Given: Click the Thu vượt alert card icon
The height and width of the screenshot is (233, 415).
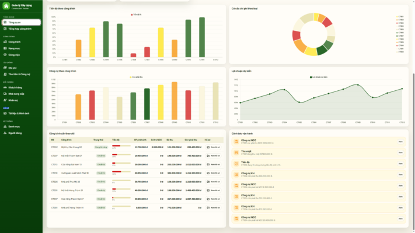Looking at the screenshot, I should tap(236, 153).
